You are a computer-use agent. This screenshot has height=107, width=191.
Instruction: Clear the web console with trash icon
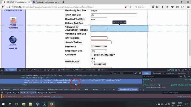click(2, 92)
